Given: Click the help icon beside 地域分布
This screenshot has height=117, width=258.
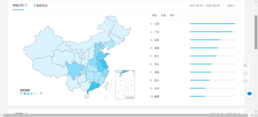Looking at the screenshot, I should coord(26,5).
